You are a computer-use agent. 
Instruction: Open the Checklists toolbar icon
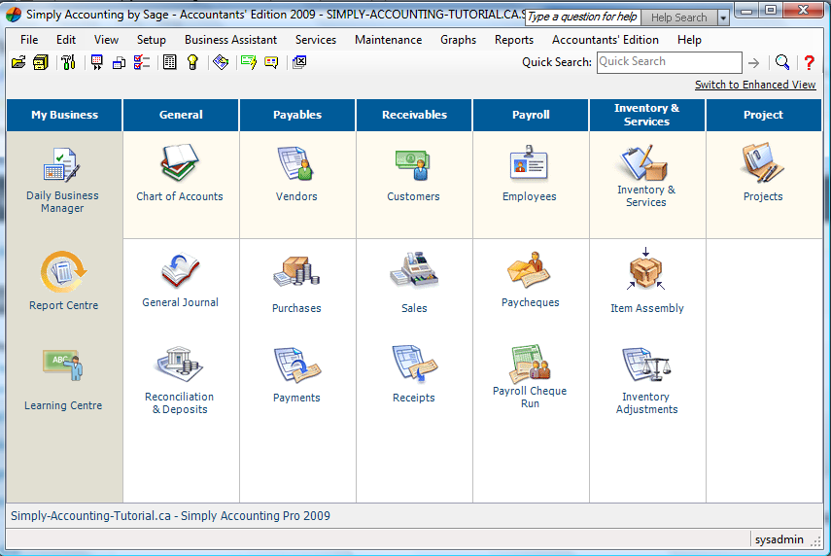[142, 62]
